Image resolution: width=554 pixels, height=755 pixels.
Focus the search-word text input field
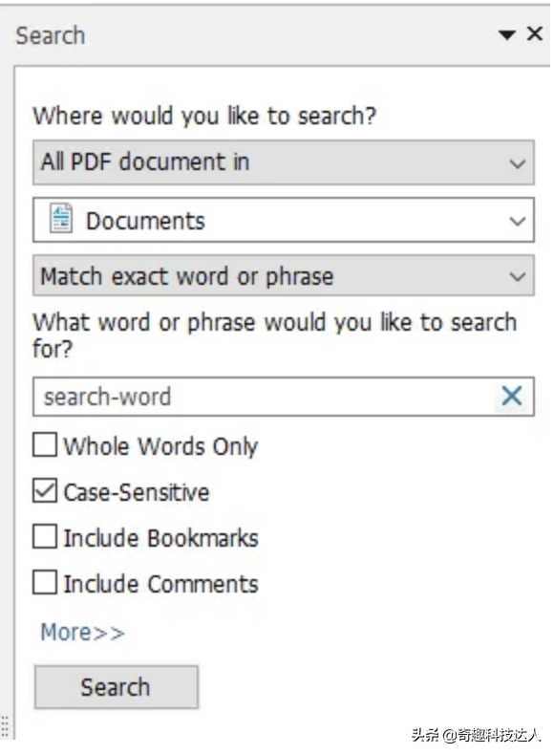[264, 397]
